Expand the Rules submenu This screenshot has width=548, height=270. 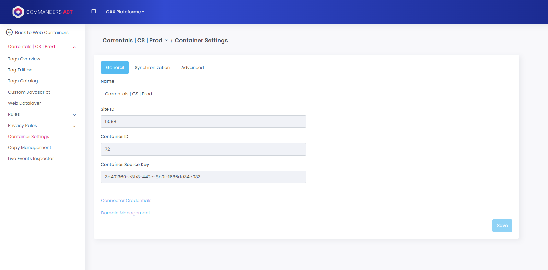pos(74,115)
